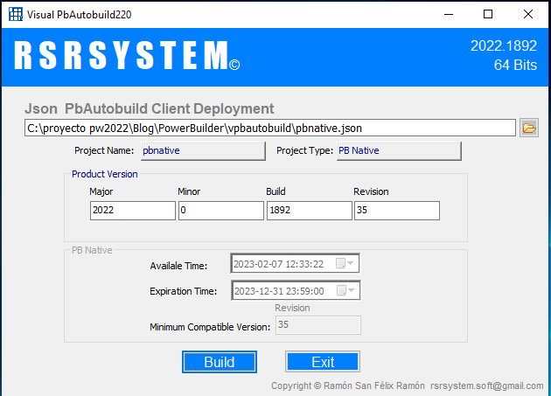Click the Expiration Time date value 2023-12-31 23:59:00
551x396 pixels.
[279, 291]
